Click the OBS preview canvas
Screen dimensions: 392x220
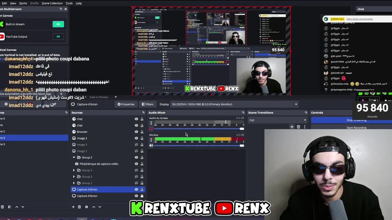[x=211, y=51]
